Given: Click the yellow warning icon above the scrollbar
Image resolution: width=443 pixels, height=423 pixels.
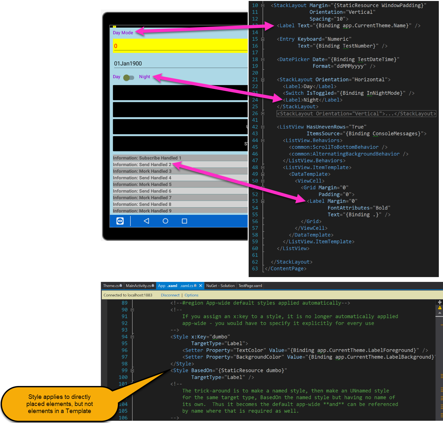Looking at the screenshot, I should pos(439,308).
